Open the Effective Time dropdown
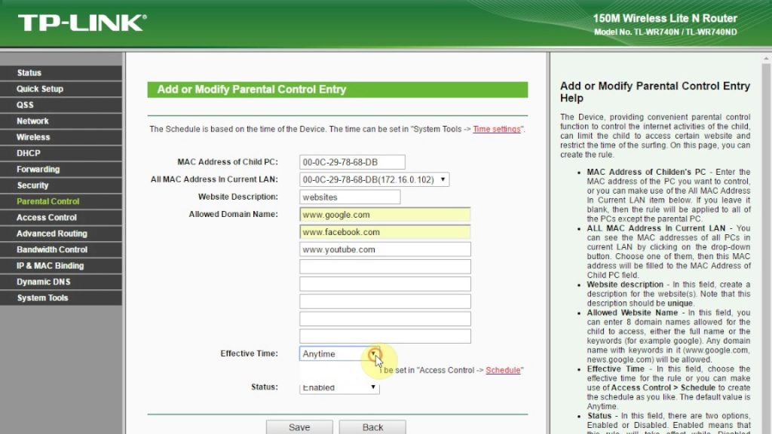Screen dimensions: 772x434 coord(340,354)
